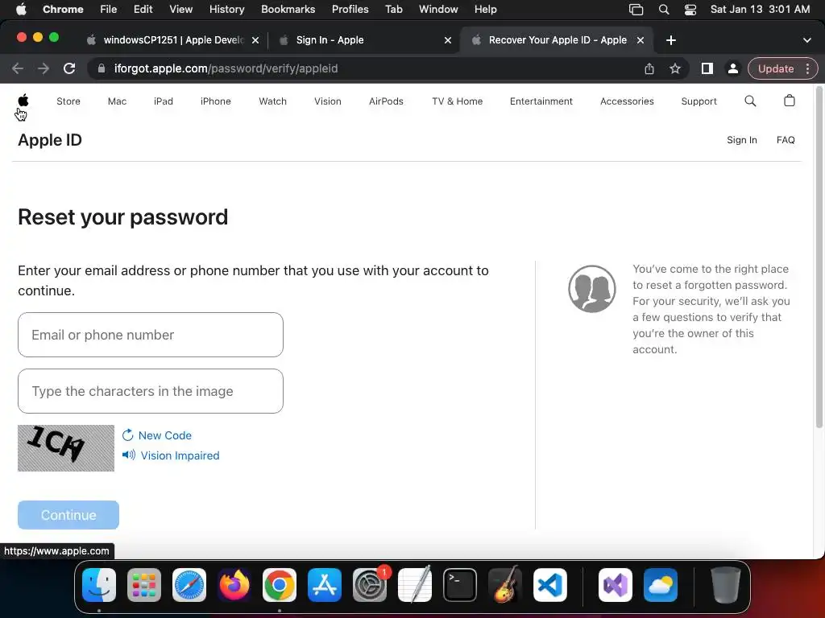This screenshot has width=825, height=618.
Task: Open App Store from the dock
Action: pyautogui.click(x=325, y=585)
